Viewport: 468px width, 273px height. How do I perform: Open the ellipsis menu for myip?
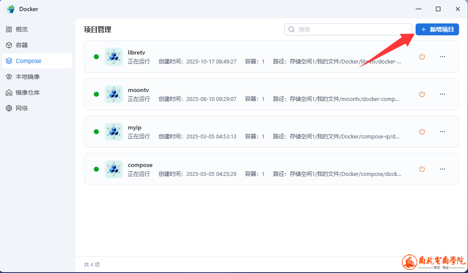pyautogui.click(x=442, y=132)
